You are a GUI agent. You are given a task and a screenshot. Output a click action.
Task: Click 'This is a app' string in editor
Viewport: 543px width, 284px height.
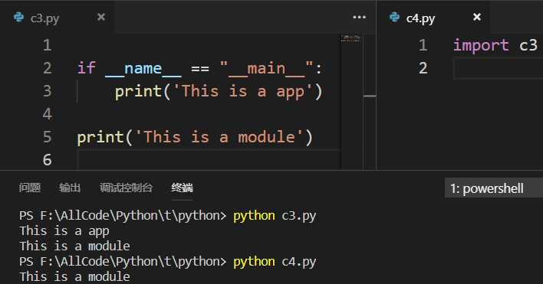point(243,91)
